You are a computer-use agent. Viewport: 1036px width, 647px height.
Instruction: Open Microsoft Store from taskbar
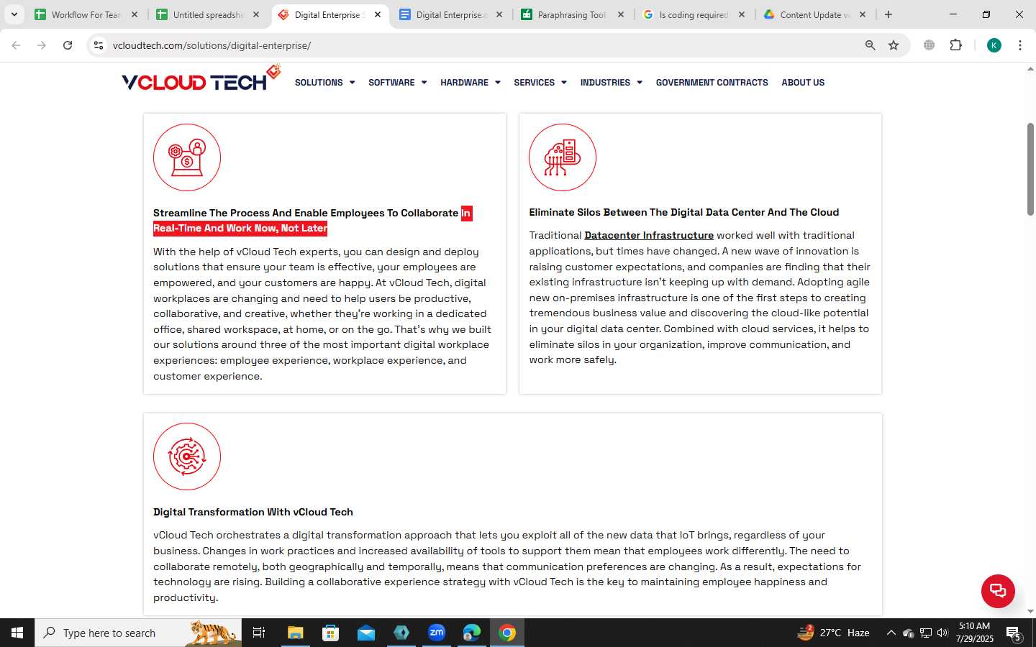point(330,633)
